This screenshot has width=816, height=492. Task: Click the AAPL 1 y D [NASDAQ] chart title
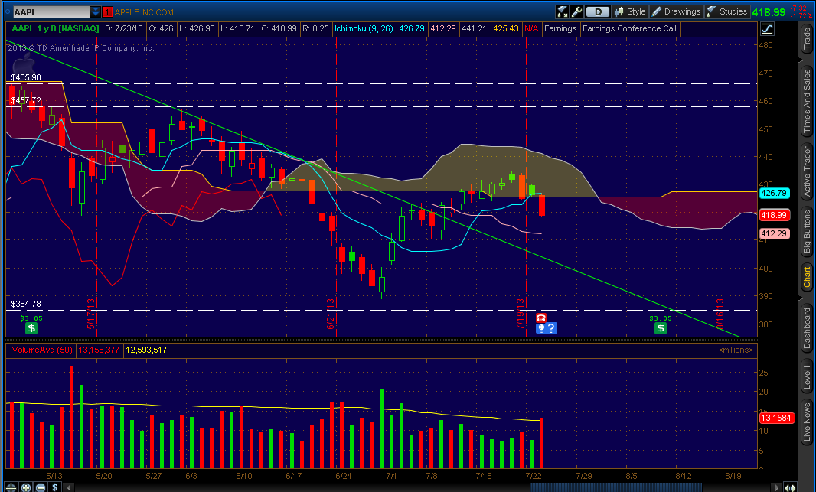pos(55,28)
